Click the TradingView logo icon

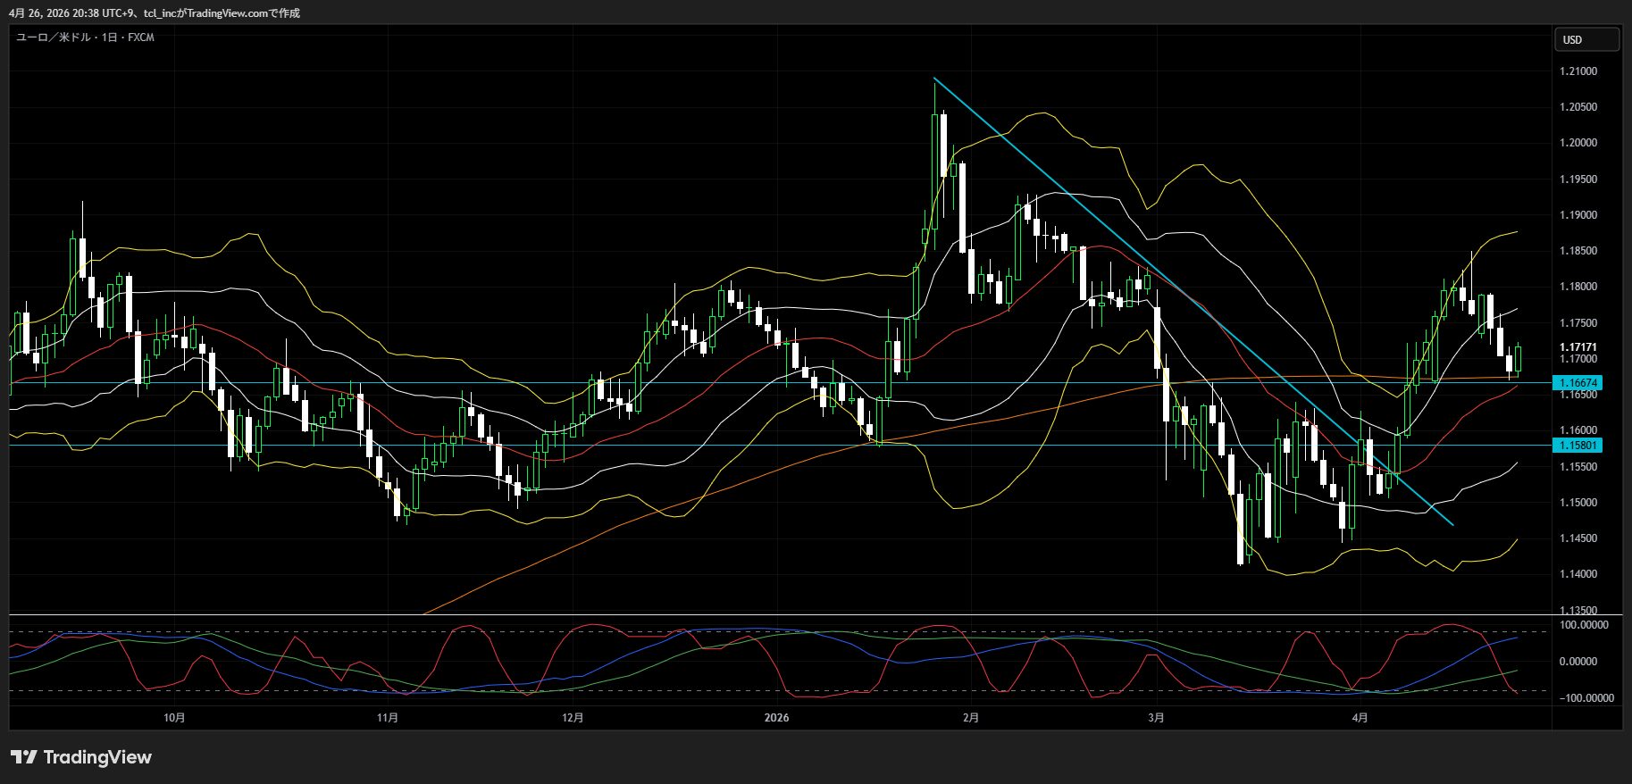pos(24,757)
